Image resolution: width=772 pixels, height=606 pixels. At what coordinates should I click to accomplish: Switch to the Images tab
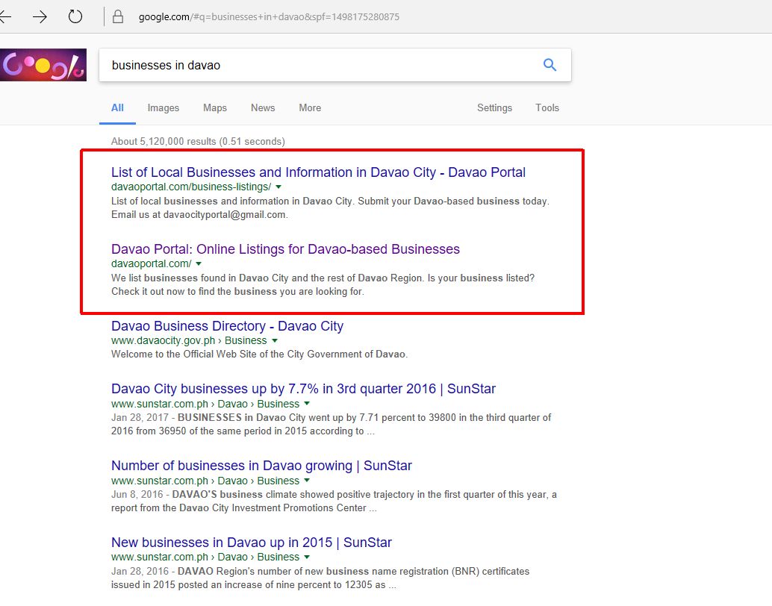click(x=164, y=107)
